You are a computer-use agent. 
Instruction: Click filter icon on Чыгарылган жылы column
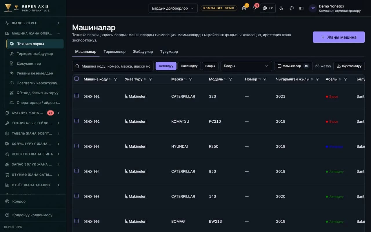click(x=317, y=79)
